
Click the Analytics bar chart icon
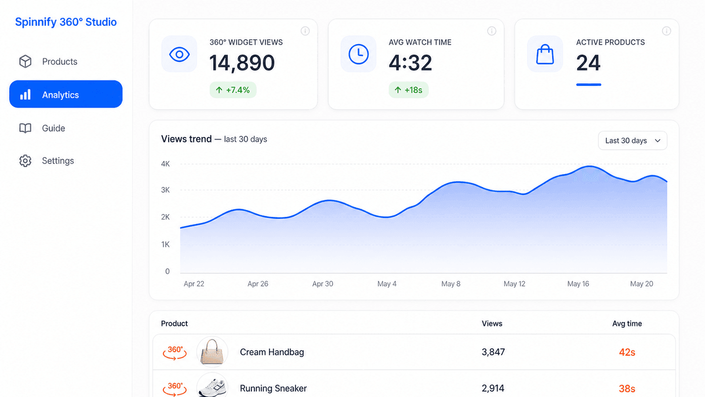coord(25,95)
